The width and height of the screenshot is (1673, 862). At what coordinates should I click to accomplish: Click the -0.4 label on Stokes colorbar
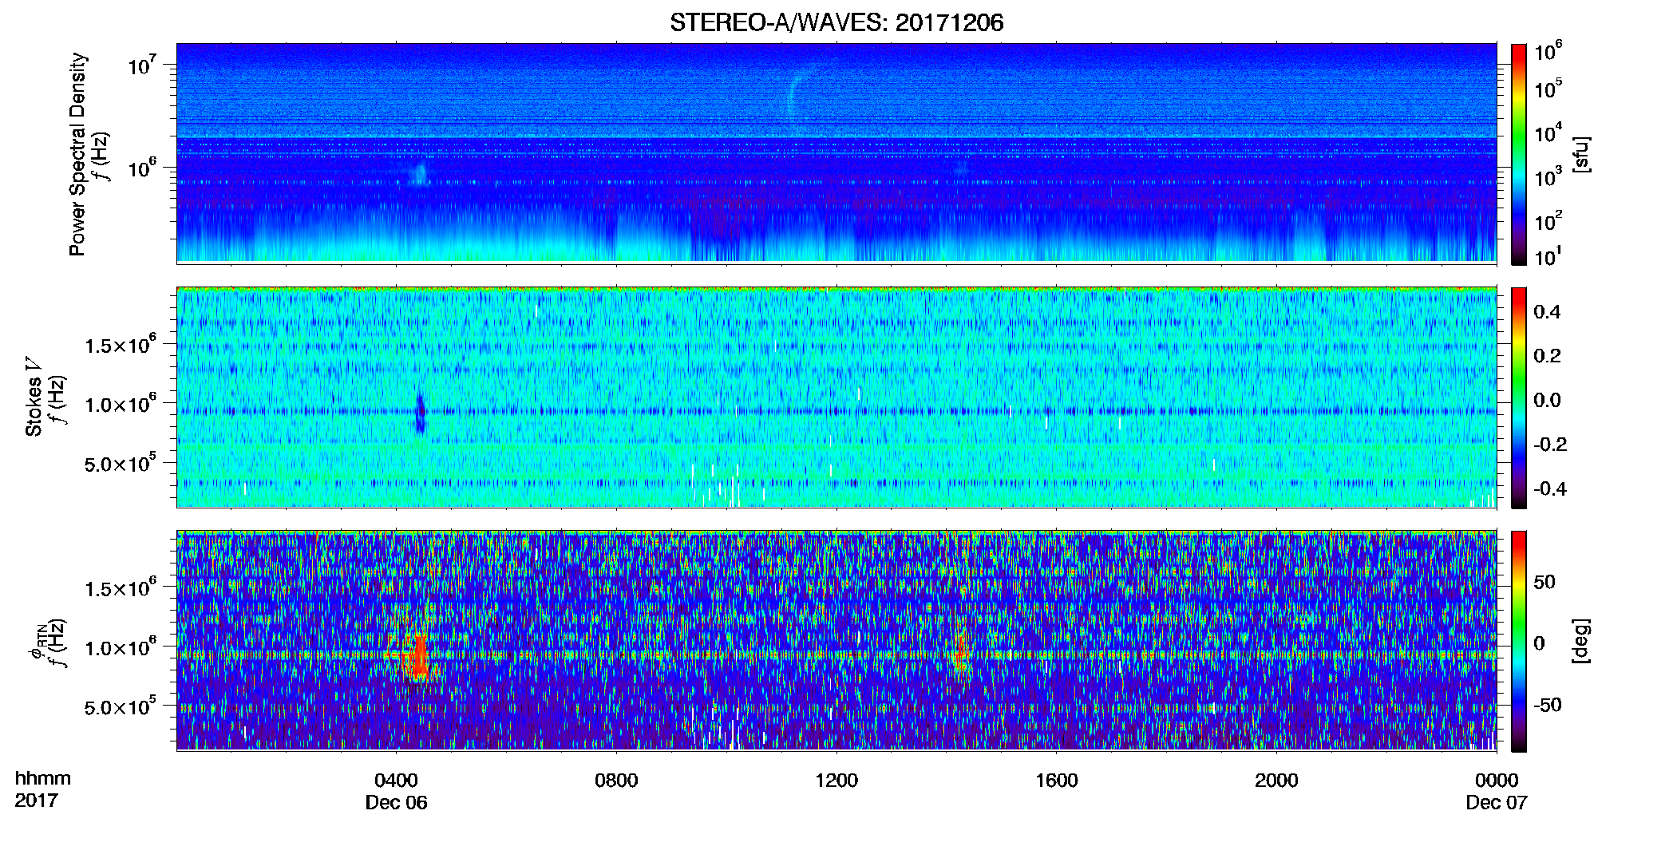[x=1550, y=488]
